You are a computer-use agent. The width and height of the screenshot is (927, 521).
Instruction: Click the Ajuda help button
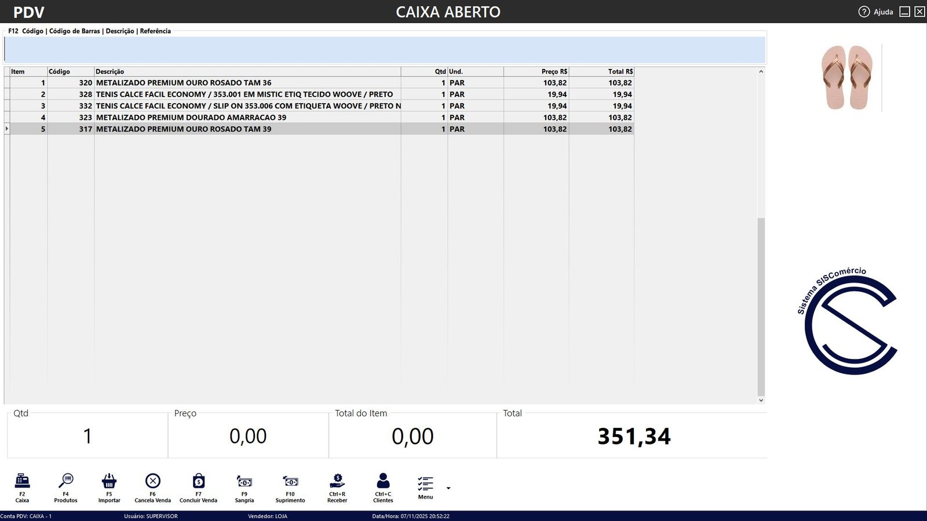[x=876, y=12]
